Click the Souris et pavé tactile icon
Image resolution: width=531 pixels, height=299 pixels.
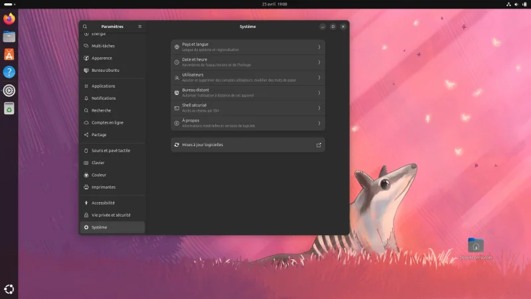tap(86, 151)
